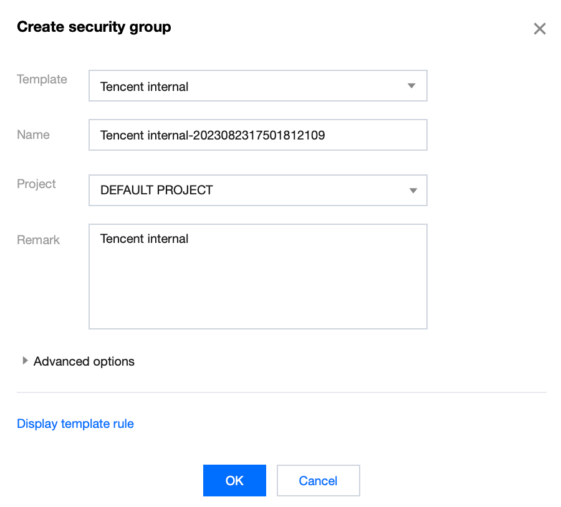The image size is (561, 507).
Task: Click the number at end of Name value
Action: 257,135
